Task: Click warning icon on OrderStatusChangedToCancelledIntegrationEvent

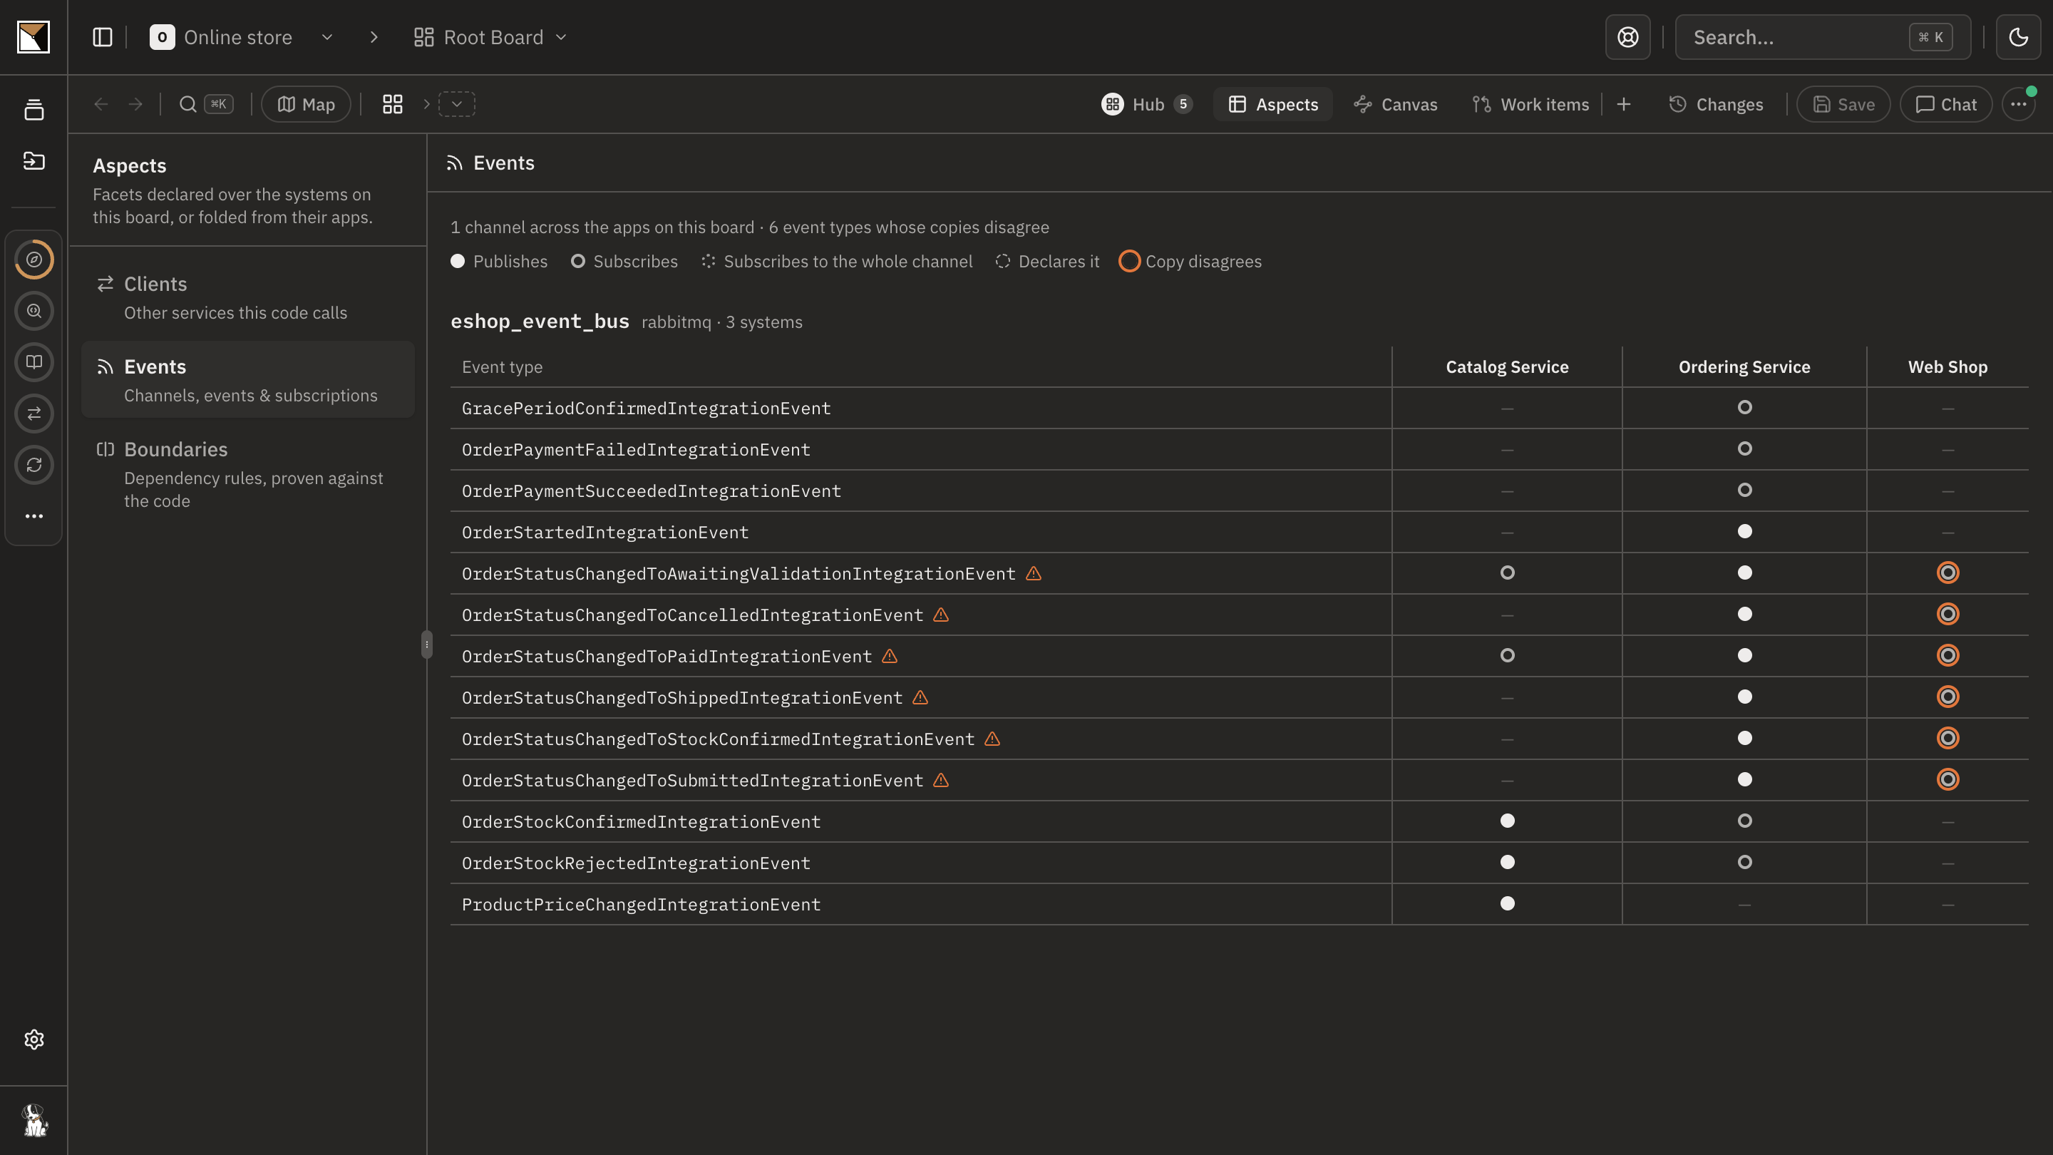Action: point(941,615)
